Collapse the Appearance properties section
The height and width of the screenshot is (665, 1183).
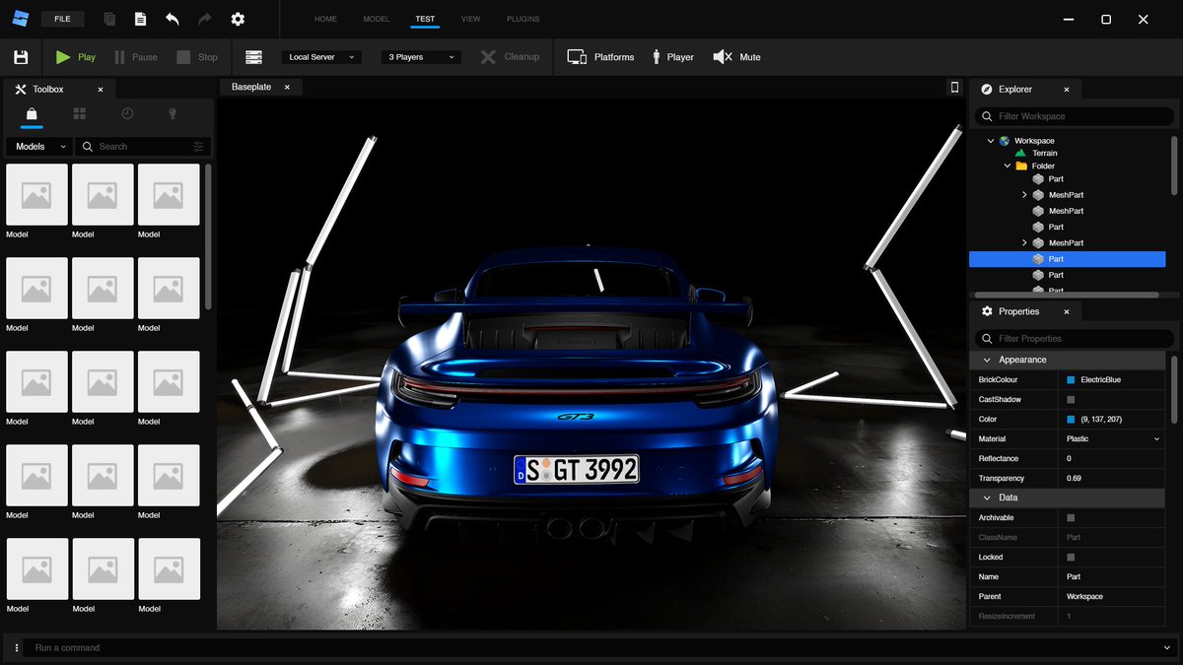[x=987, y=360]
